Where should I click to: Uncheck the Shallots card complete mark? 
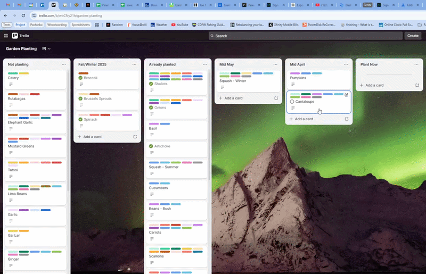click(x=151, y=84)
